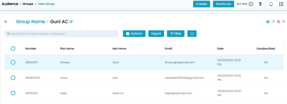Click the View Group breadcrumb

click(x=46, y=4)
